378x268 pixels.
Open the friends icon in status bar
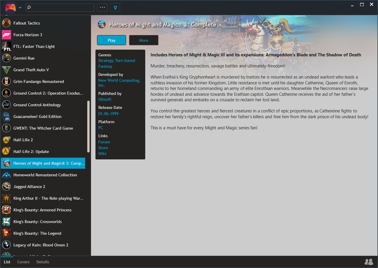(369, 262)
